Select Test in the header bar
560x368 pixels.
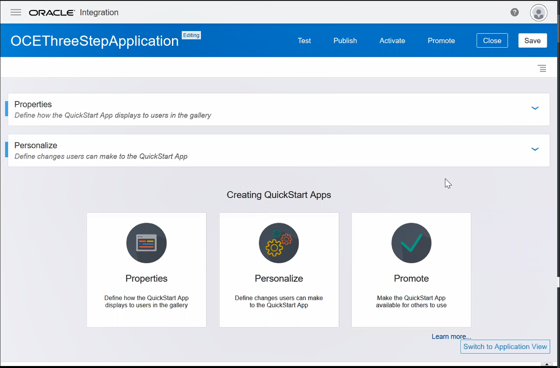pyautogui.click(x=304, y=41)
